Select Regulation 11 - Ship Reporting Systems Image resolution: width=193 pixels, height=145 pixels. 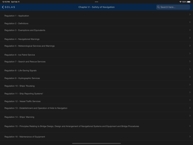point(96,92)
